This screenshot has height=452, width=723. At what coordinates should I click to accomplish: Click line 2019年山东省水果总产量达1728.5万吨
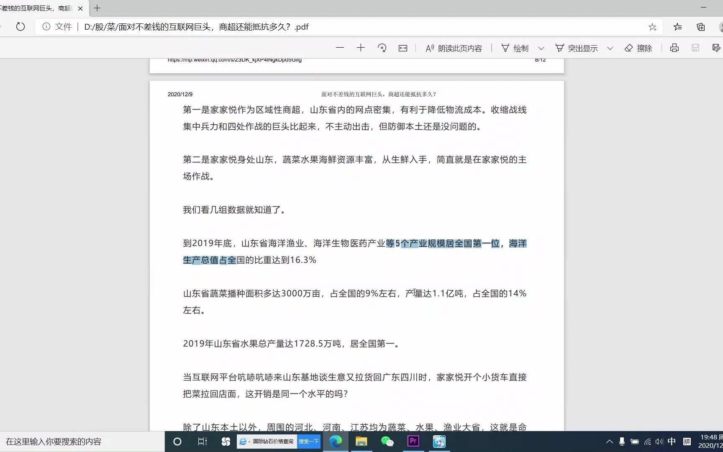click(x=291, y=344)
